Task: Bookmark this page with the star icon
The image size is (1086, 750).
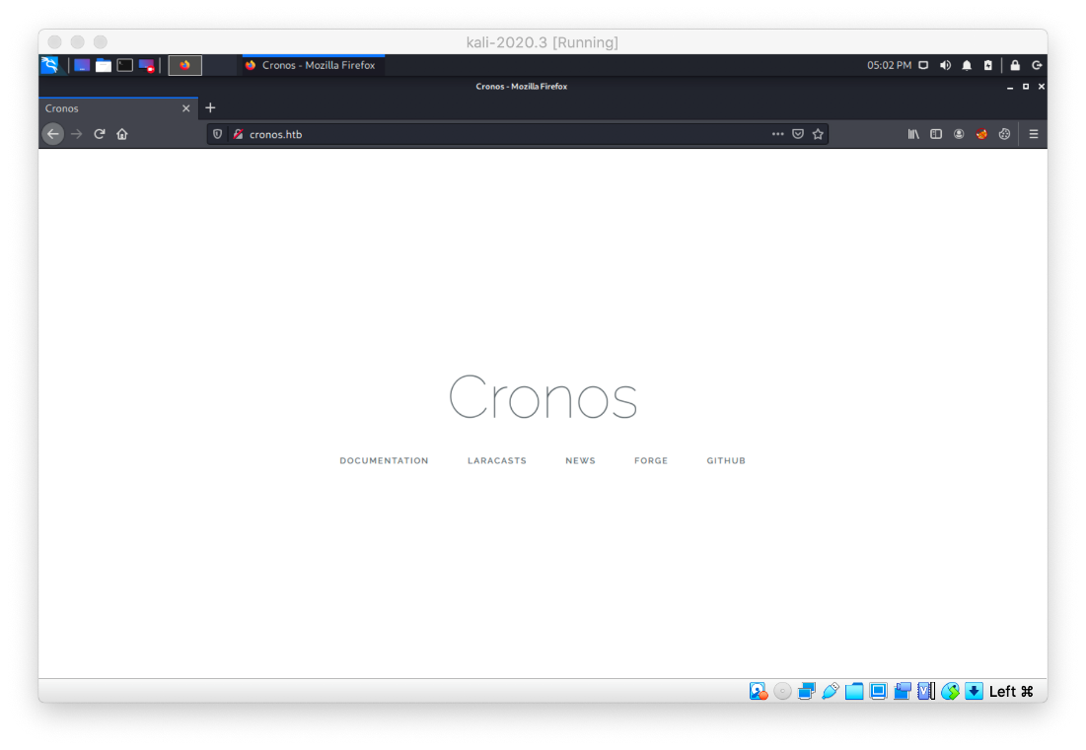Action: [819, 134]
